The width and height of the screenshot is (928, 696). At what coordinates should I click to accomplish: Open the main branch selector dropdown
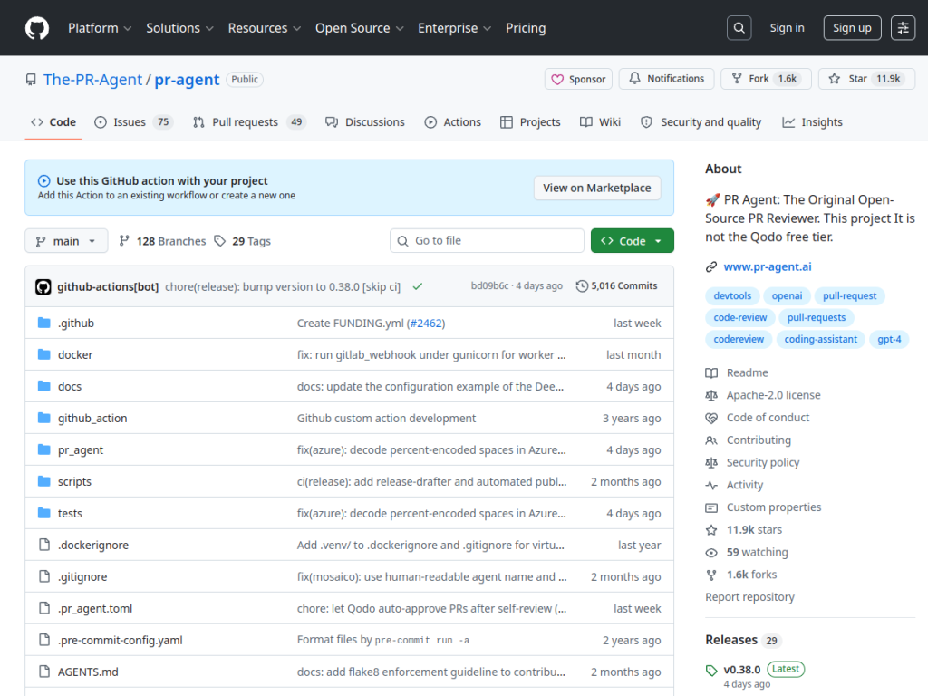tap(66, 241)
